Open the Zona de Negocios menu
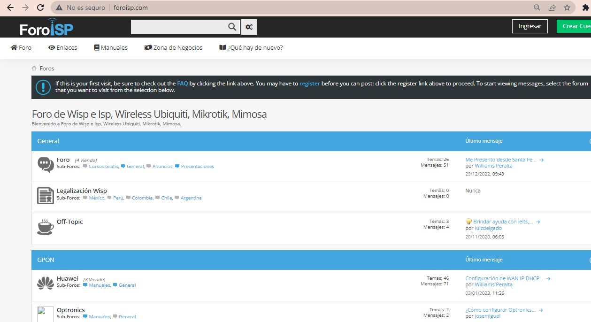This screenshot has height=322, width=591. click(173, 47)
